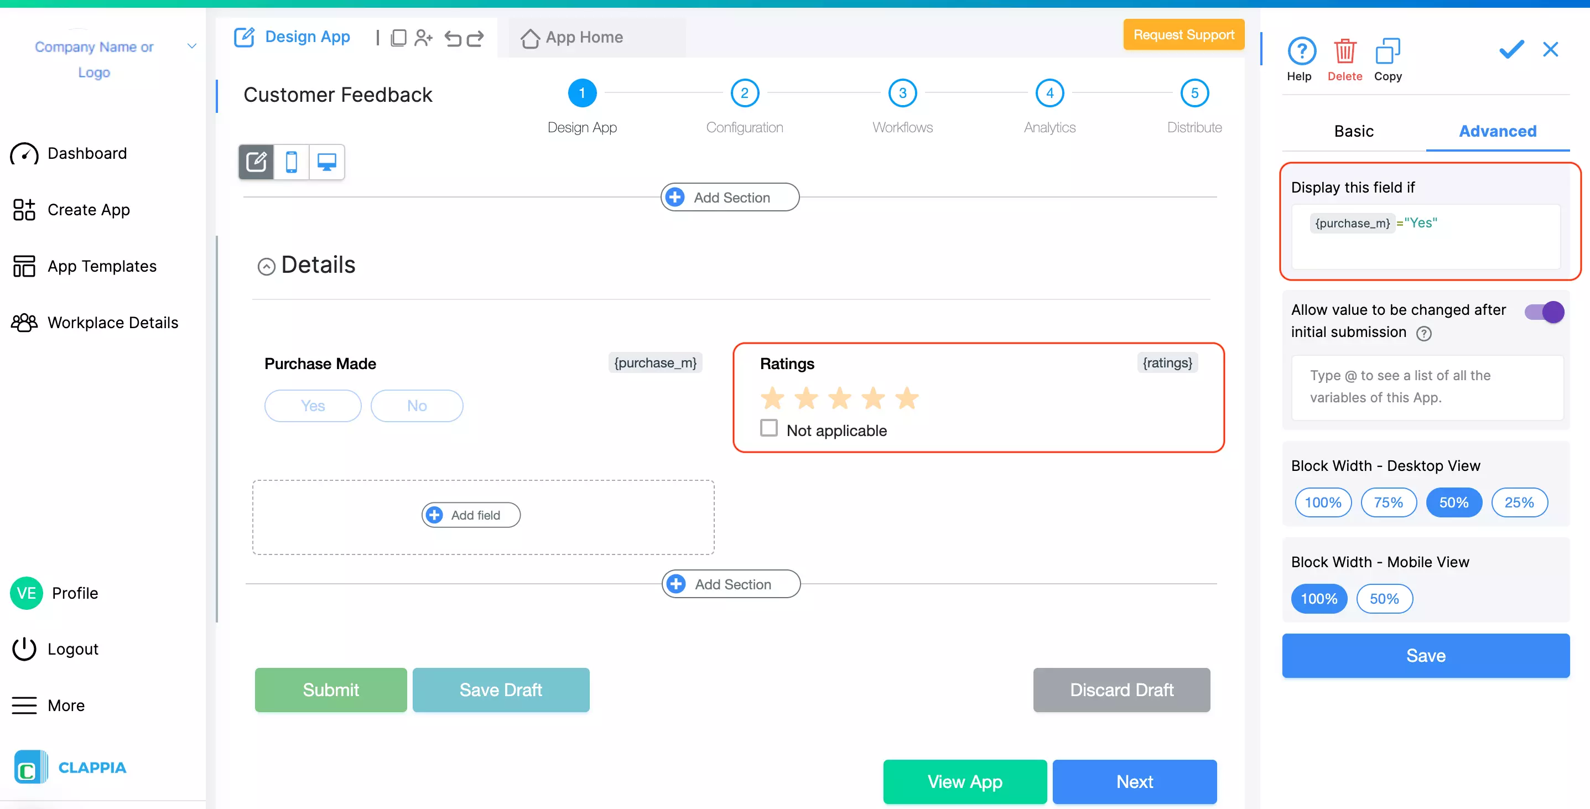This screenshot has width=1590, height=809.
Task: Click the Request Support button
Action: coord(1183,35)
